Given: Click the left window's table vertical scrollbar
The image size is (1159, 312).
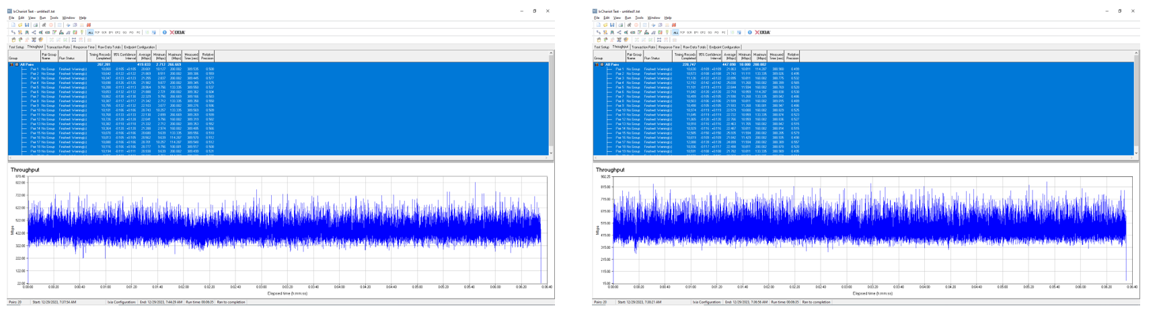Looking at the screenshot, I should click(552, 104).
